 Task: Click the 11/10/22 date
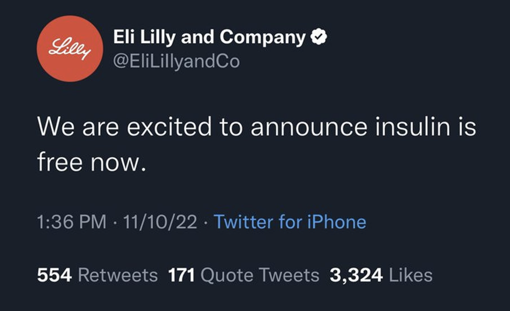(x=160, y=222)
